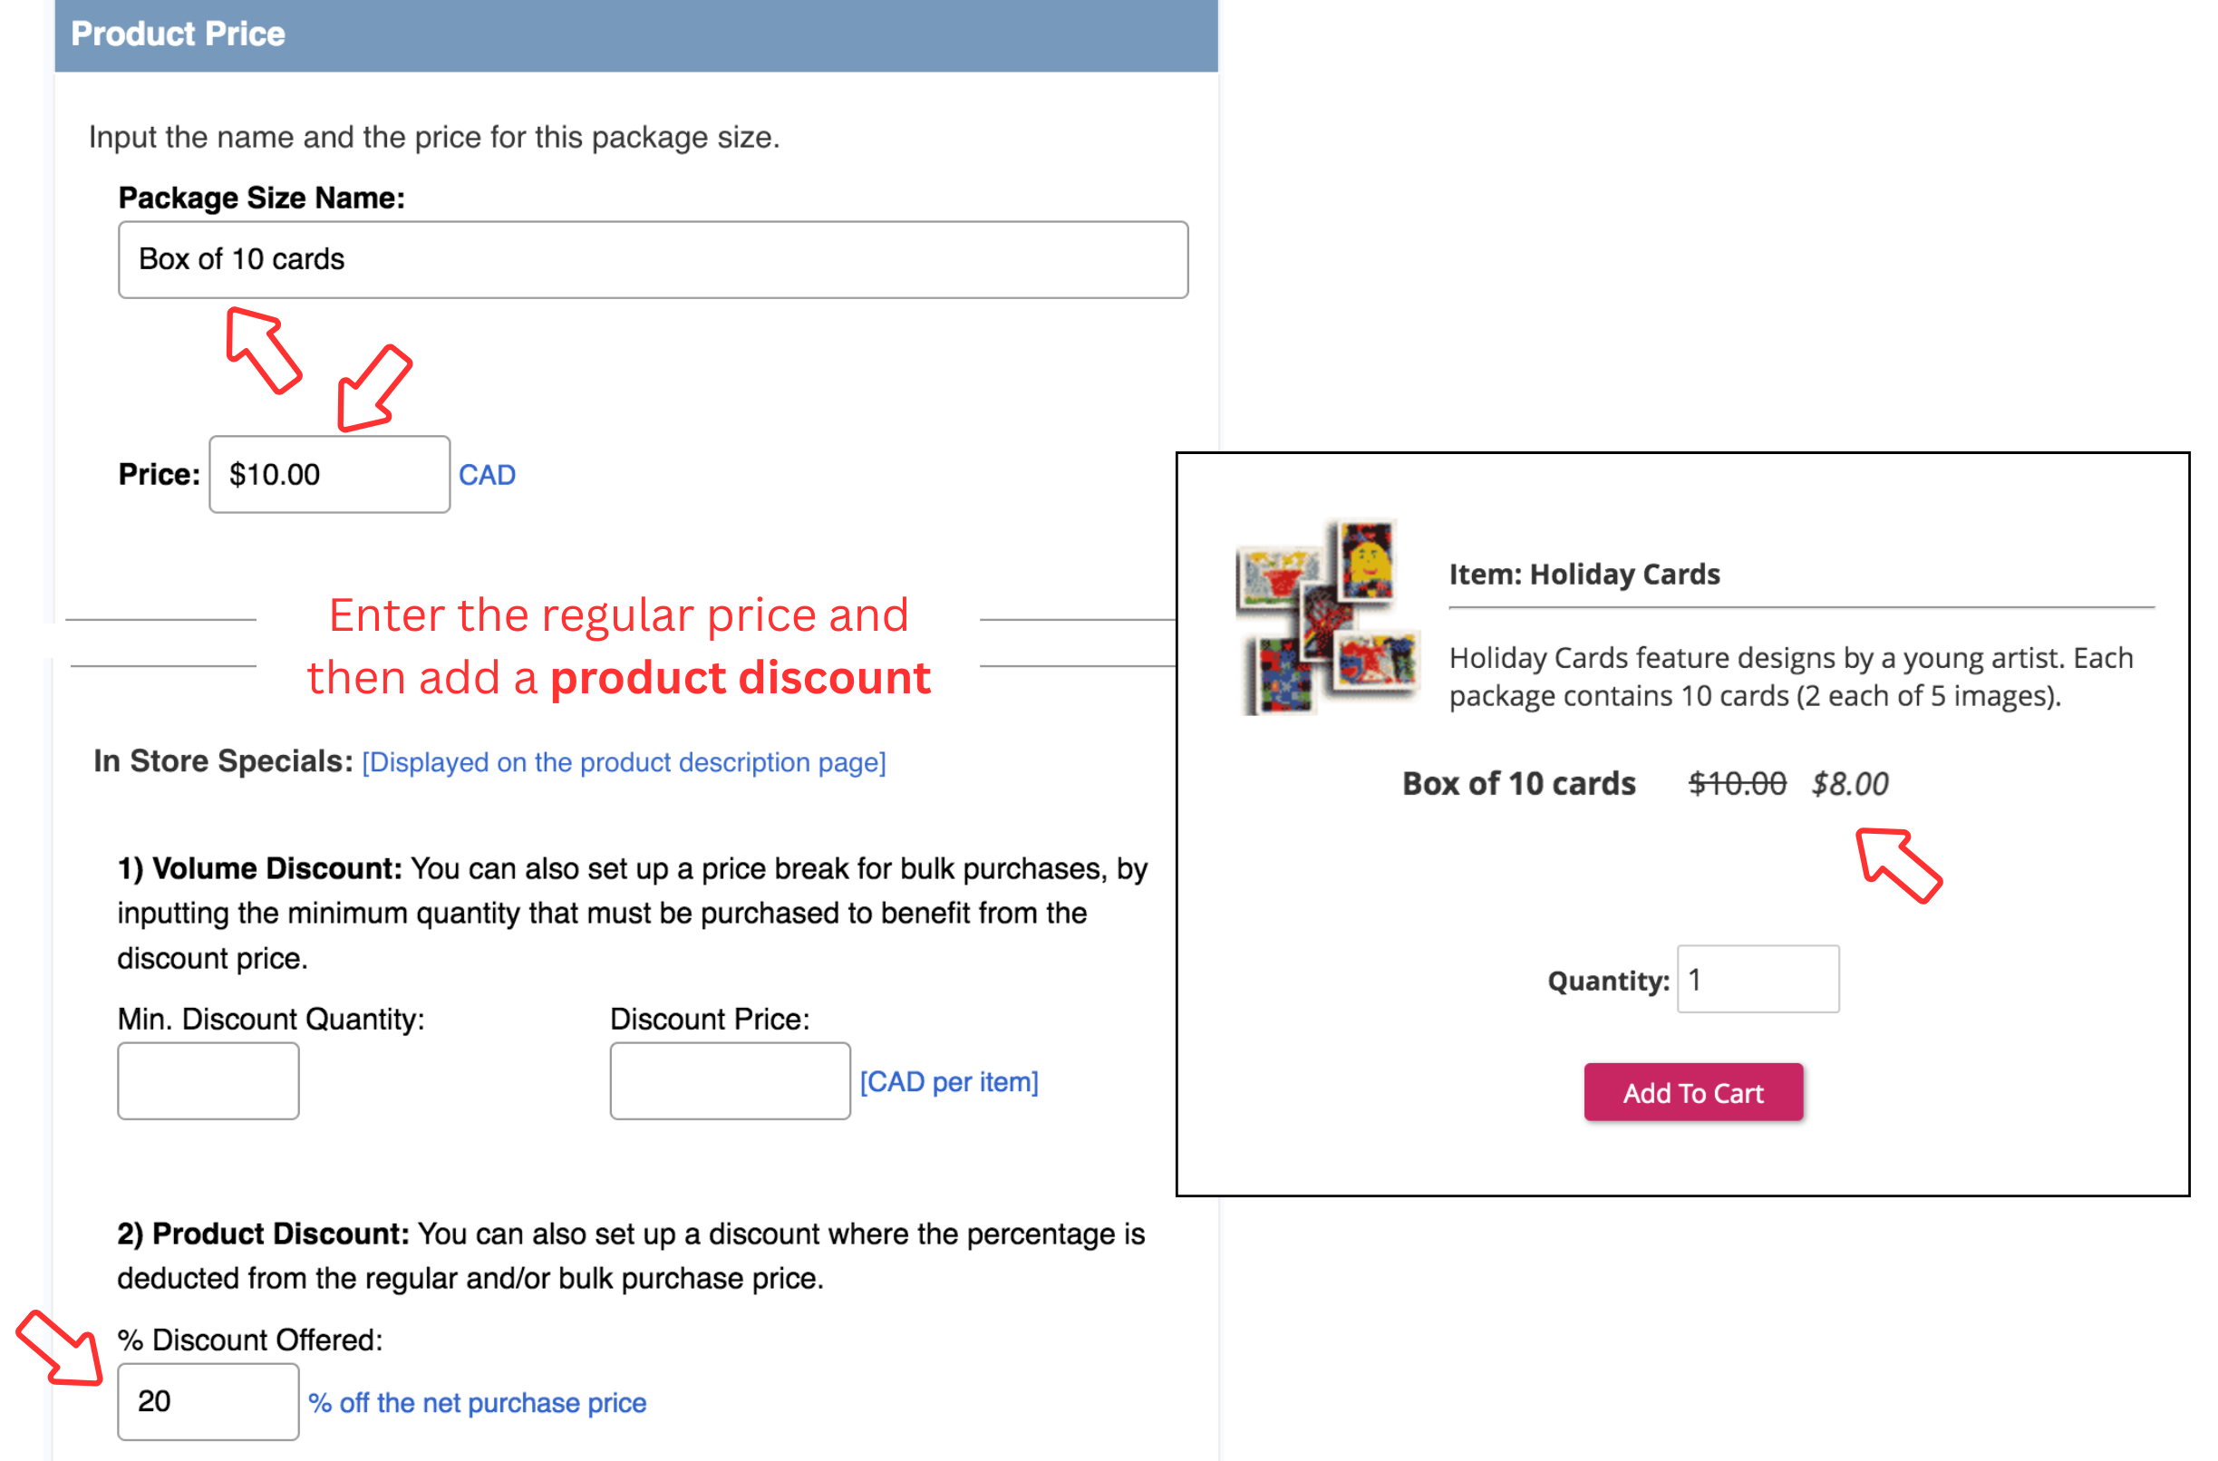Click the CAD link next to Price
This screenshot has height=1461, width=2218.
[x=487, y=475]
